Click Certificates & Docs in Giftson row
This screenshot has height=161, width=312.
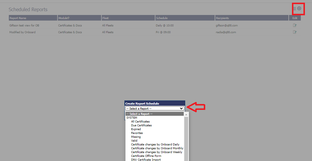[70, 25]
